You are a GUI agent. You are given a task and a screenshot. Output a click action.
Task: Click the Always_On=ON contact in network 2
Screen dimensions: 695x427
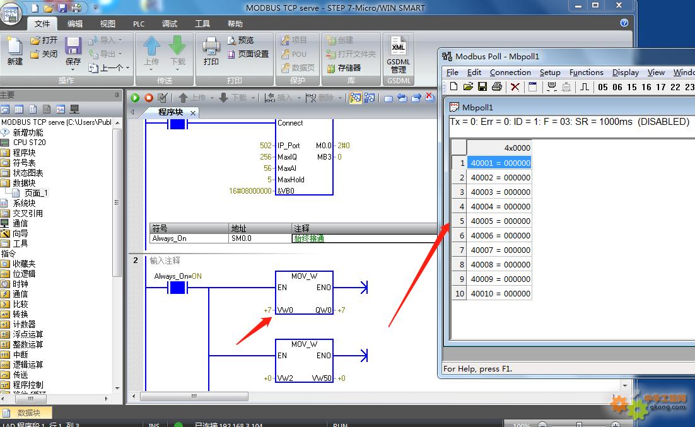pyautogui.click(x=177, y=288)
